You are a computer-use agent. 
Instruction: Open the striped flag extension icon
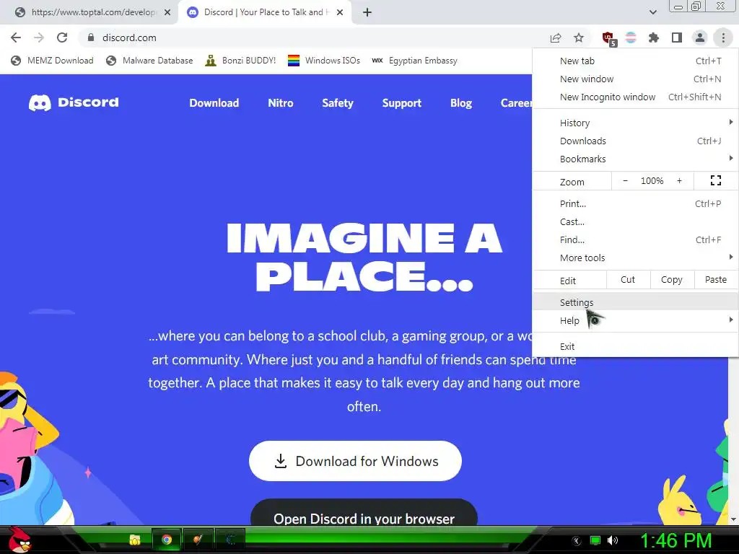[631, 38]
